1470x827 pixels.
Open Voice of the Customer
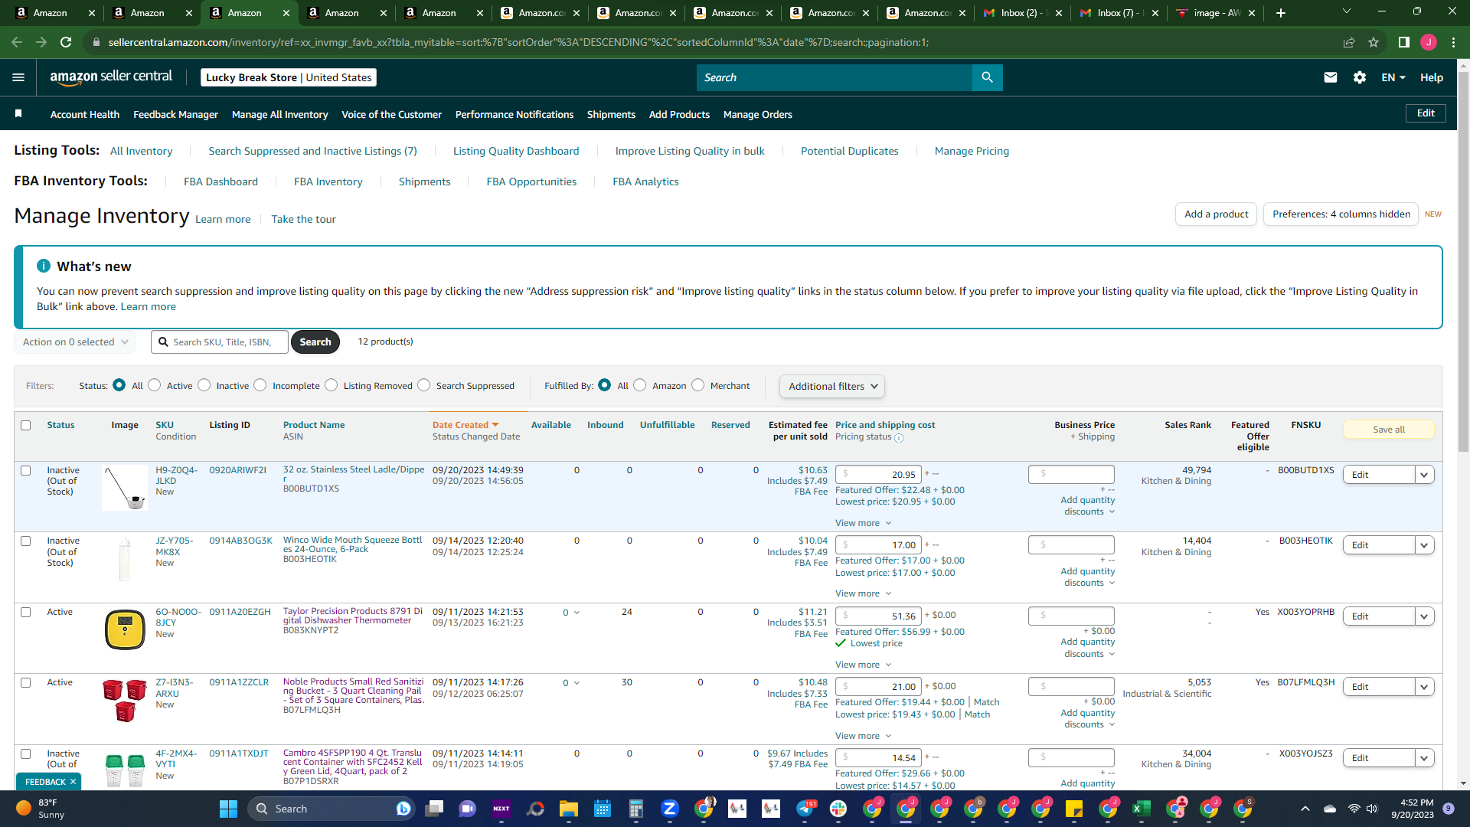click(x=391, y=114)
